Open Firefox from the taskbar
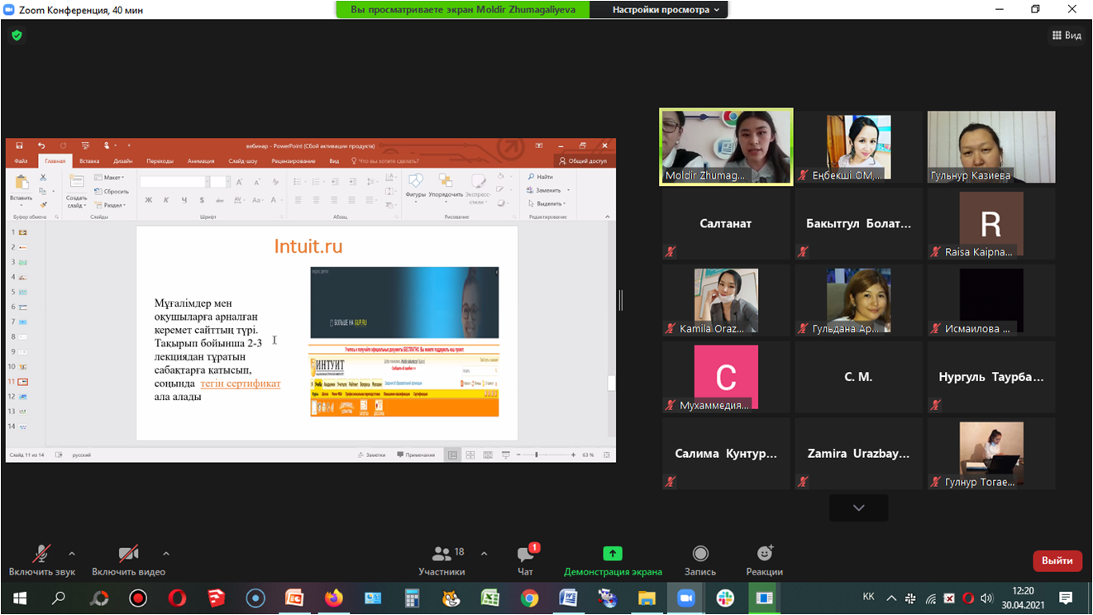 [333, 598]
